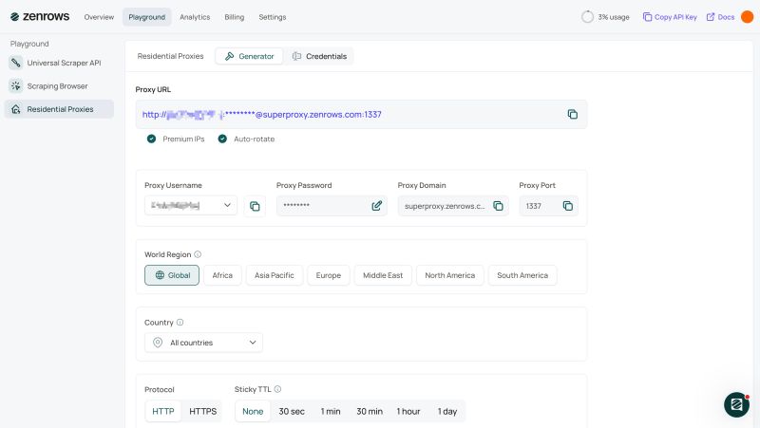
Task: Click the Residential Proxies heading text
Action: coord(171,56)
